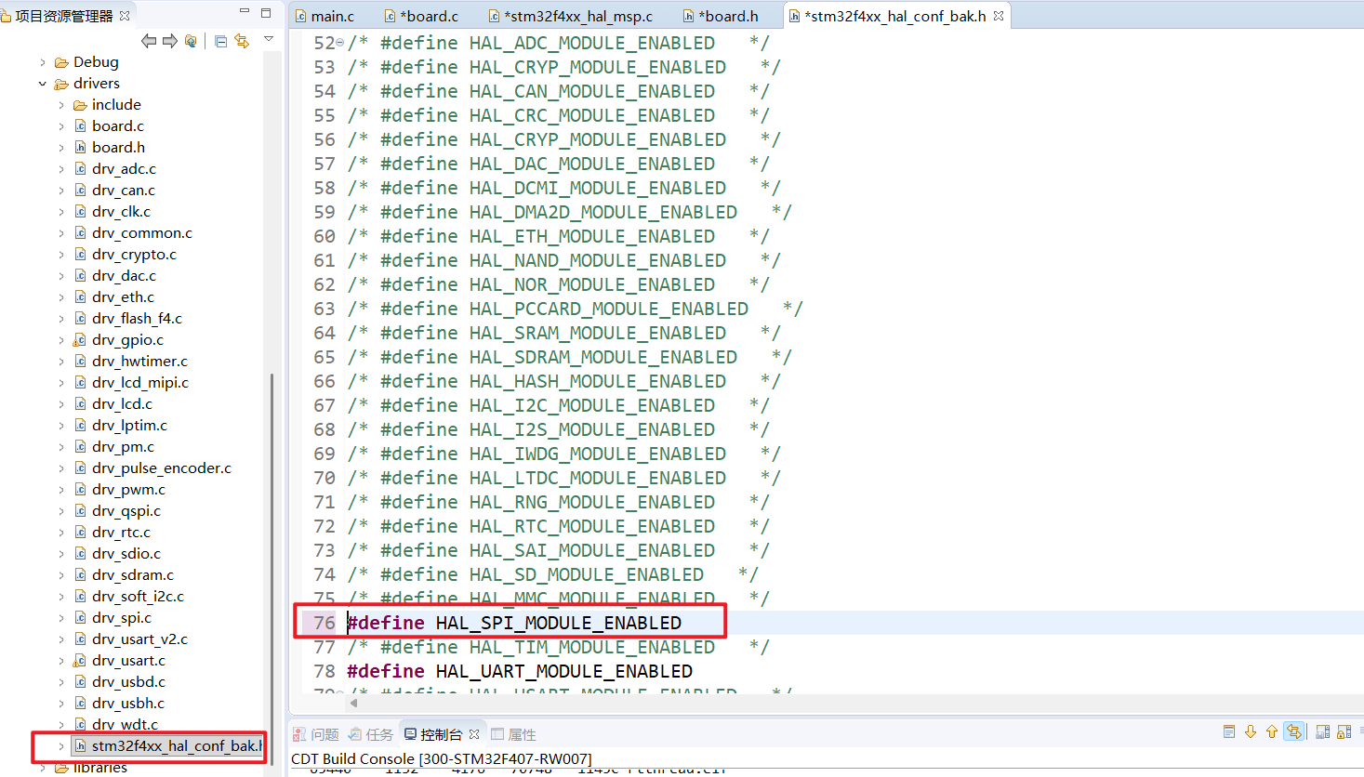Select drv_flash_f4.c file in tree
This screenshot has height=777, width=1364.
point(137,319)
